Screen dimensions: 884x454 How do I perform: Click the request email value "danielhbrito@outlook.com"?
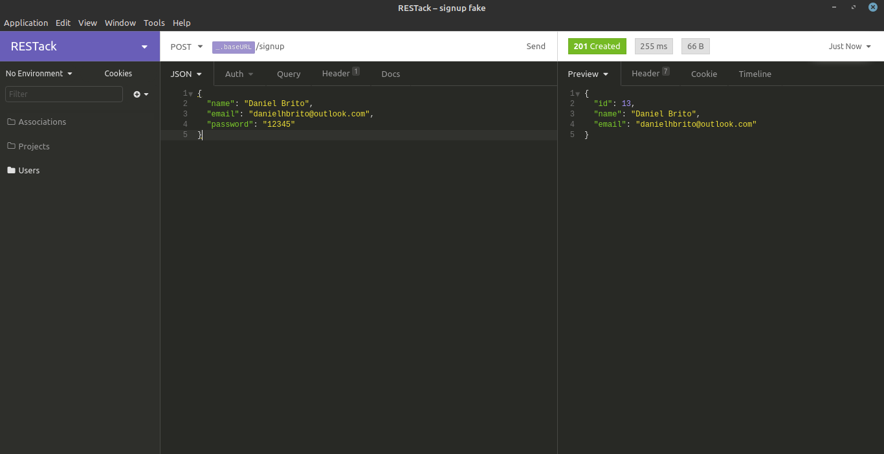coord(309,114)
